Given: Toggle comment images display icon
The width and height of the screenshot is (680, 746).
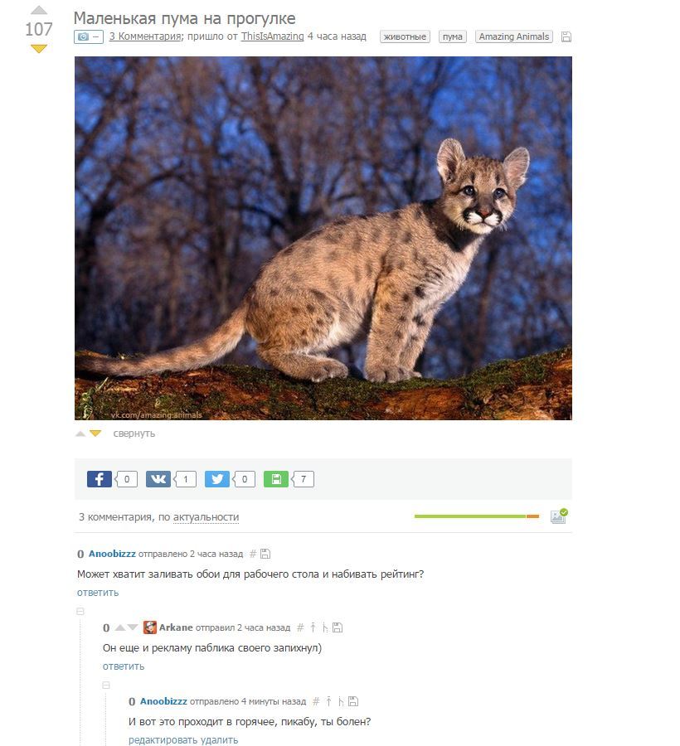Looking at the screenshot, I should point(559,516).
